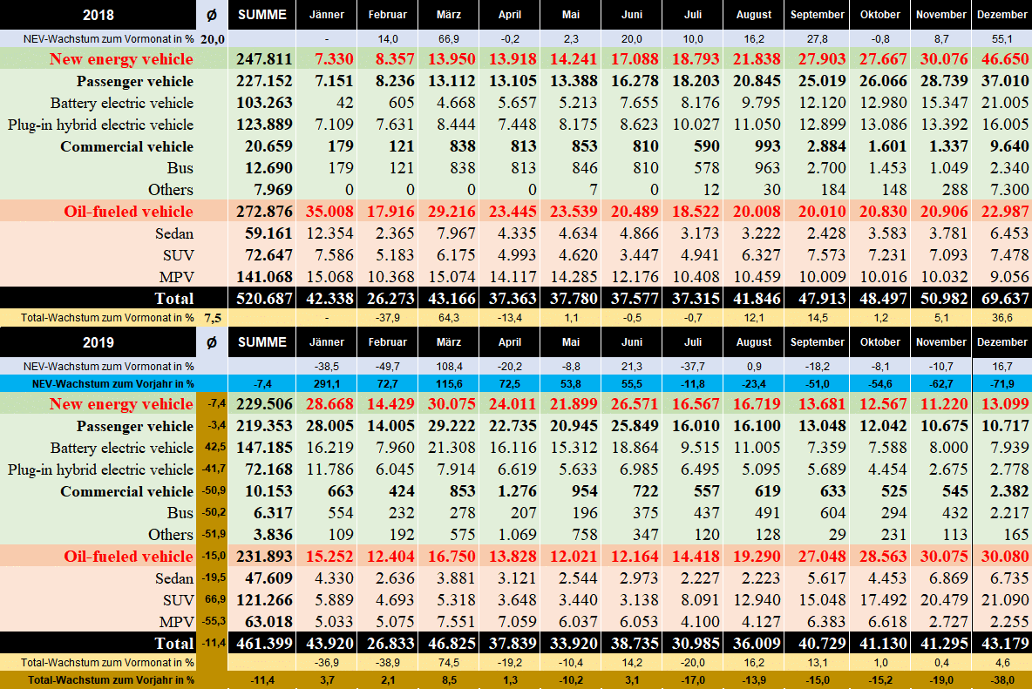Select the December 2019 total 43.179

point(1004,643)
